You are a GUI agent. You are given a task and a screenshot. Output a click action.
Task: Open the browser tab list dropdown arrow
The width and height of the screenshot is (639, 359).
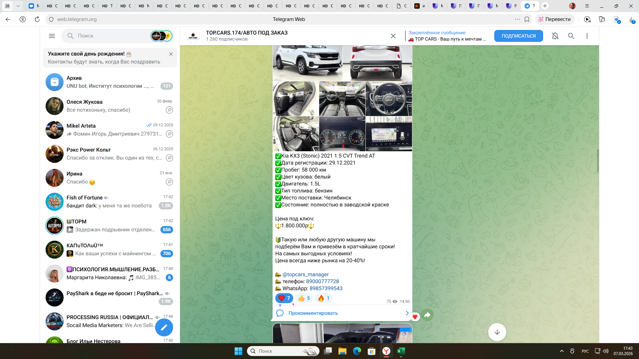[x=18, y=6]
